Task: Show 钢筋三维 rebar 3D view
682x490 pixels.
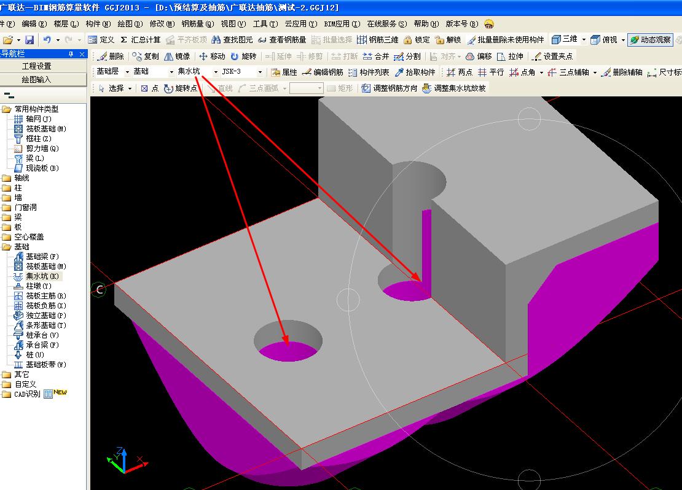Action: [377, 40]
